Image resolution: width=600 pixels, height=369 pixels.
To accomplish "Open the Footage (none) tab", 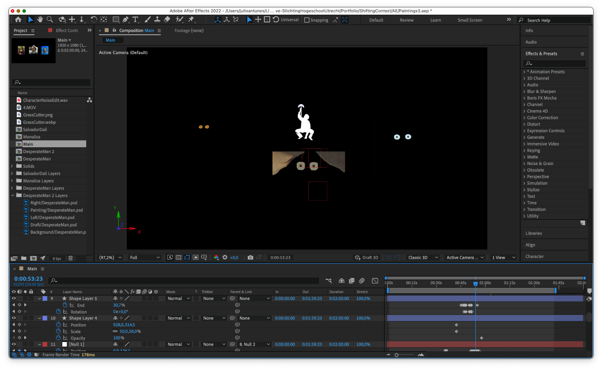I will pos(189,30).
